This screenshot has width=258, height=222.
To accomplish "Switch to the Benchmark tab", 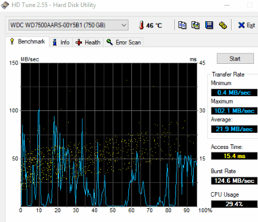I will coord(27,41).
